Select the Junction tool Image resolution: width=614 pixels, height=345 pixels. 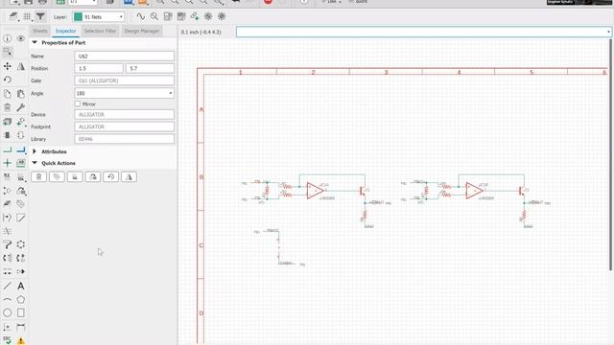click(x=7, y=163)
